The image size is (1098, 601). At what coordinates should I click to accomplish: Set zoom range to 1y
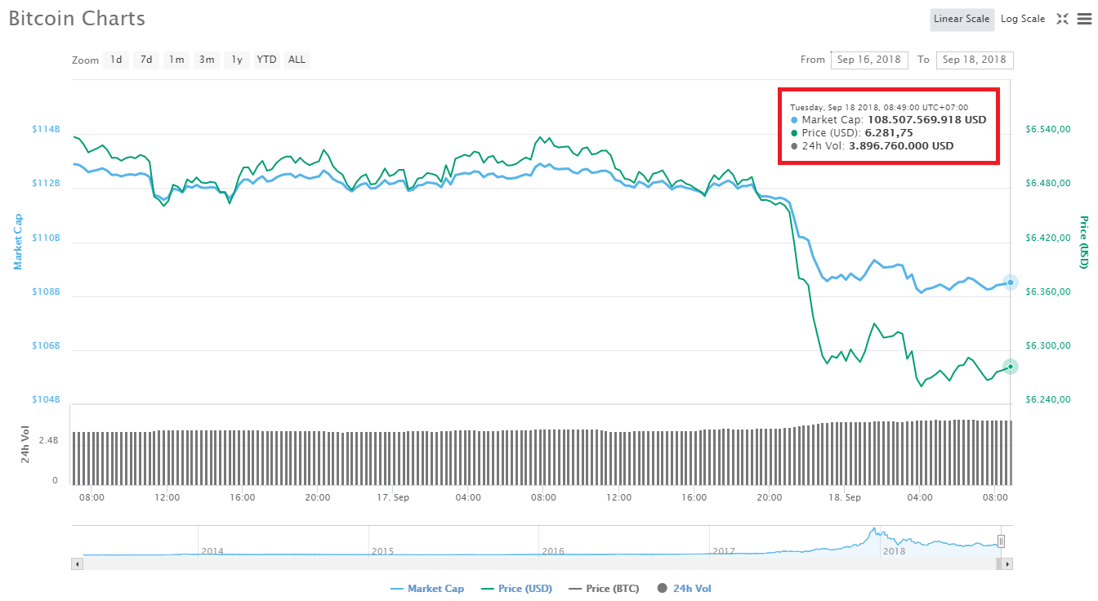237,60
